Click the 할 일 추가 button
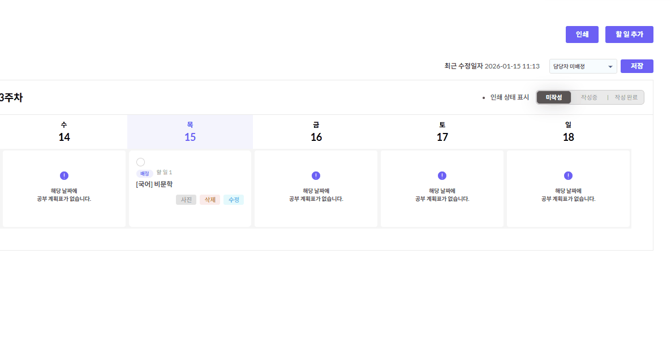Image resolution: width=671 pixels, height=344 pixels. pyautogui.click(x=629, y=35)
